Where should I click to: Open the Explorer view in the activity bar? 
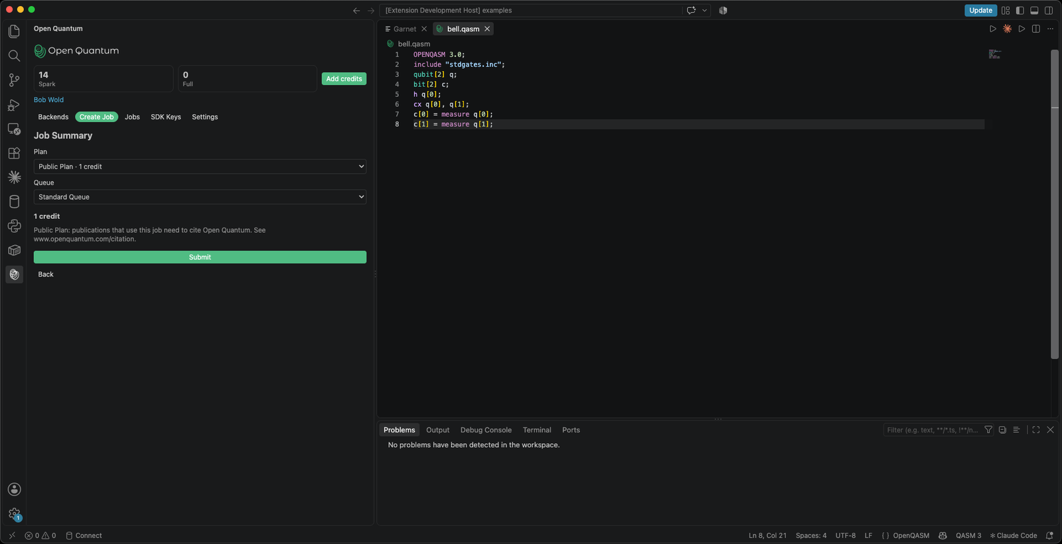14,31
